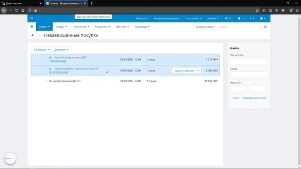Viewport: 301px width, 169px height.
Task: Click the total 1 275.00 ₽
Action: (x=212, y=60)
